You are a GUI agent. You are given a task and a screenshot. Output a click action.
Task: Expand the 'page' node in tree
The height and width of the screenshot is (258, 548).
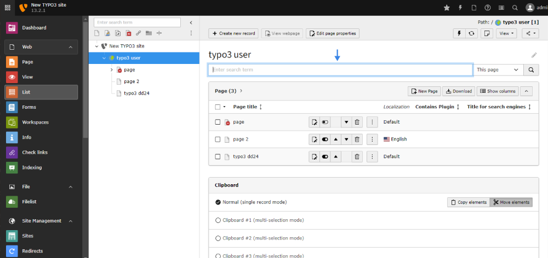(x=111, y=70)
